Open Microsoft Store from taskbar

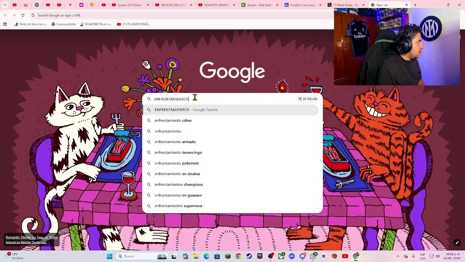(x=217, y=256)
